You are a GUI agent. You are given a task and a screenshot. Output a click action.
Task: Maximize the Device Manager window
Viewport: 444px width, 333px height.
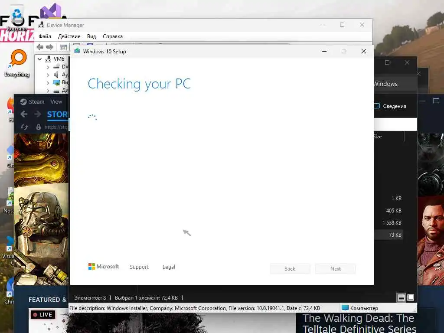(x=342, y=25)
